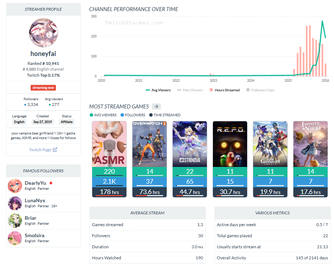Click the blue FOLLOWERS legend dot
Viewport: 334px width, 265px height.
(x=122, y=115)
